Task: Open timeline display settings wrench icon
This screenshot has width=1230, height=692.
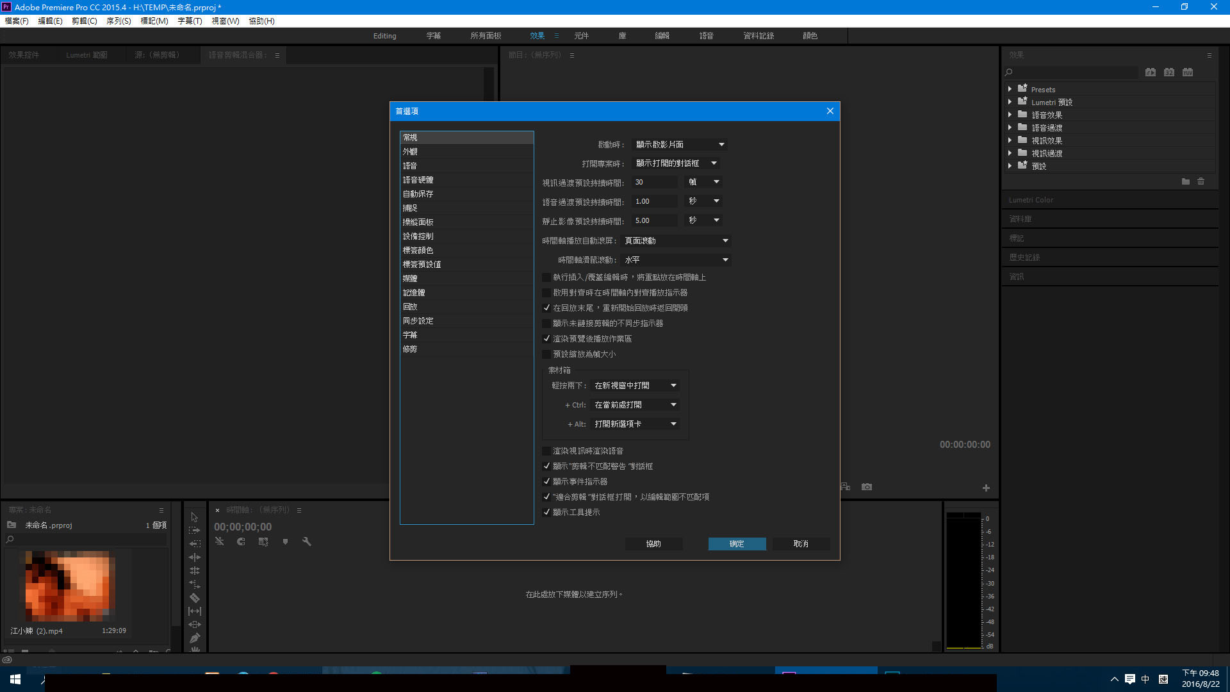Action: click(x=306, y=541)
